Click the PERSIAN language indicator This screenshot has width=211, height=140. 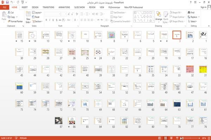click(x=23, y=138)
